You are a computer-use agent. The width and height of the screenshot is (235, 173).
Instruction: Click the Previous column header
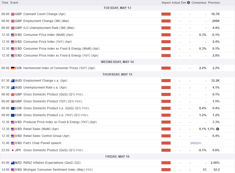pos(214,3)
